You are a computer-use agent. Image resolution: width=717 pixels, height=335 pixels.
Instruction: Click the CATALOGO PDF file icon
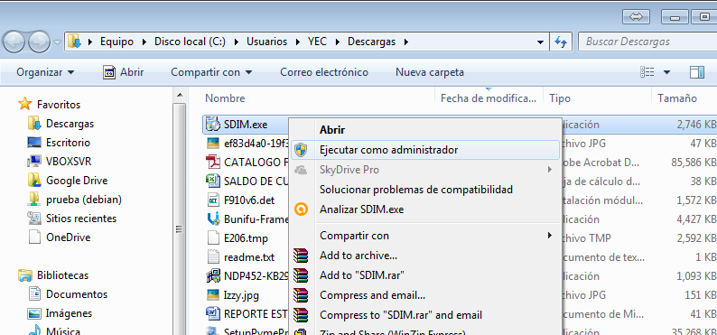tap(213, 162)
